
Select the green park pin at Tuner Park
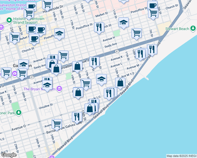pos(18,112)
